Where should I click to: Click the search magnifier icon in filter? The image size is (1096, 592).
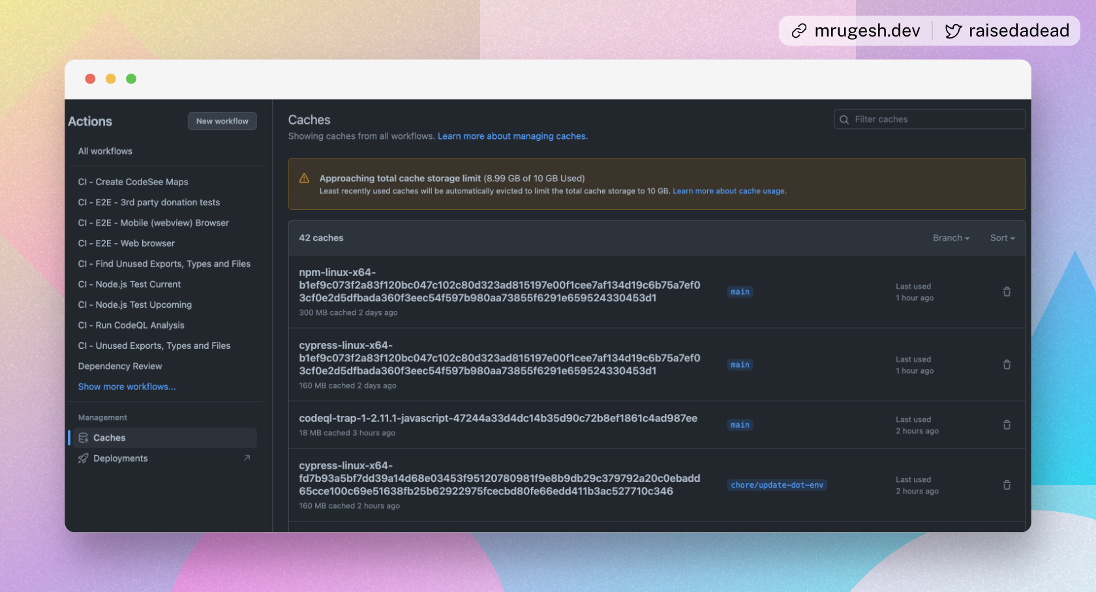click(844, 119)
